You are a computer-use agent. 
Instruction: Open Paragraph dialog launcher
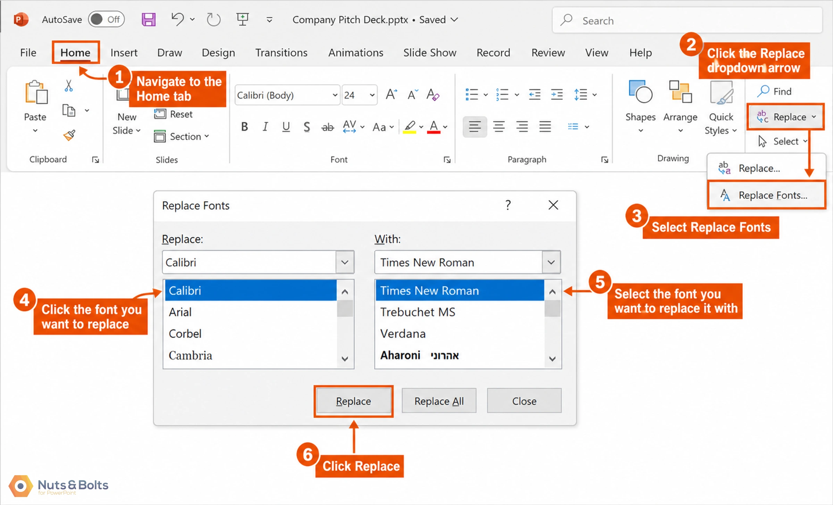pyautogui.click(x=605, y=160)
